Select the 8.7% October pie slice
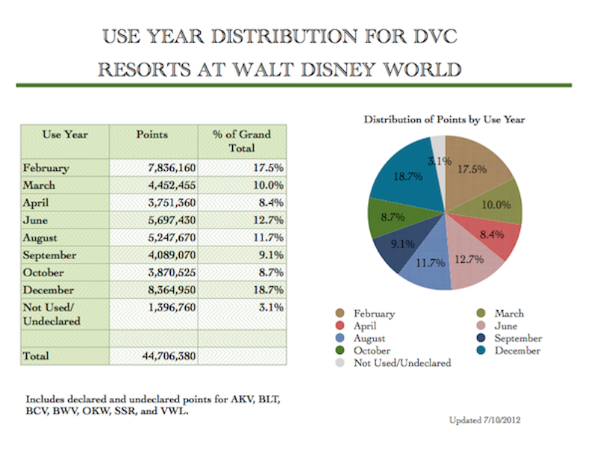The height and width of the screenshot is (463, 597). tap(393, 217)
